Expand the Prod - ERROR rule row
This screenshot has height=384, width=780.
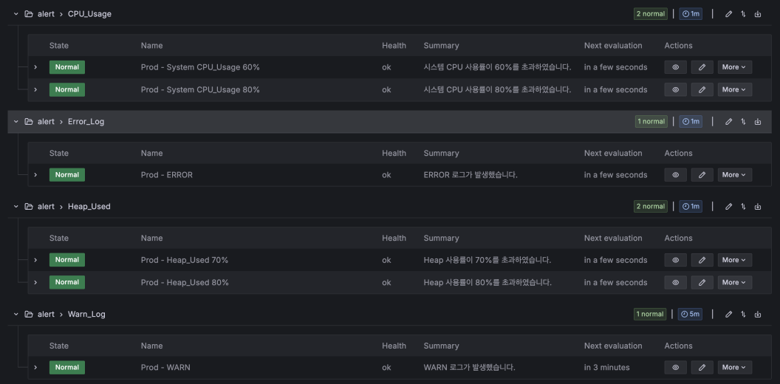(35, 175)
